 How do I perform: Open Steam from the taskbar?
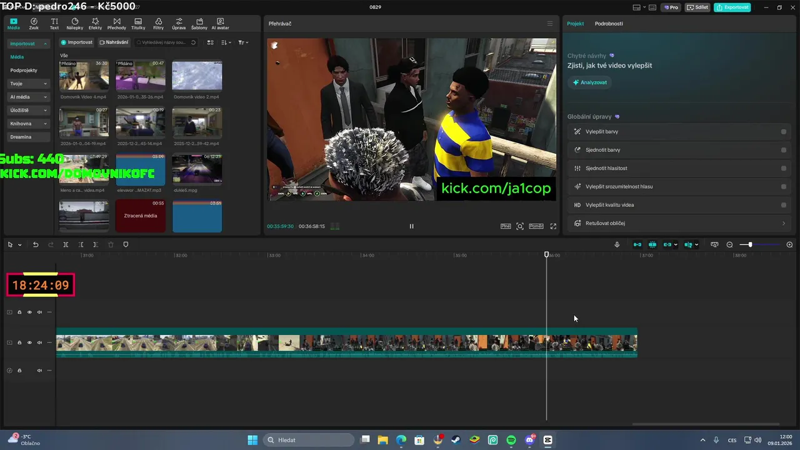pyautogui.click(x=456, y=440)
